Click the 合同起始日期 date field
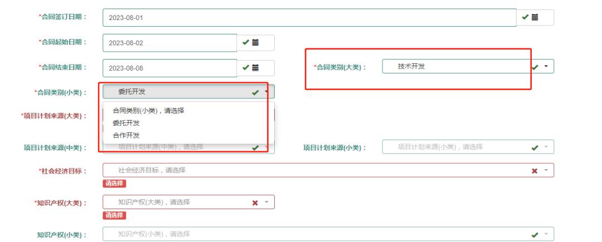Image resolution: width=602 pixels, height=242 pixels. tap(169, 43)
